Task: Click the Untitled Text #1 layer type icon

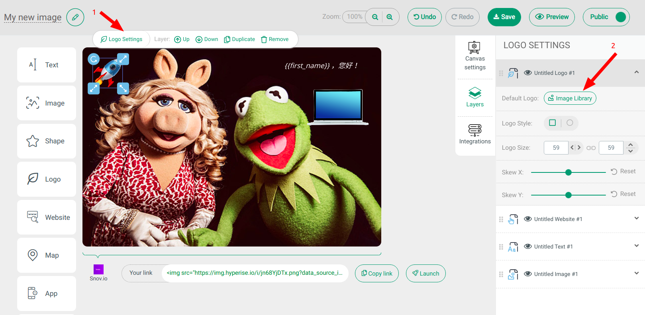Action: (x=513, y=247)
